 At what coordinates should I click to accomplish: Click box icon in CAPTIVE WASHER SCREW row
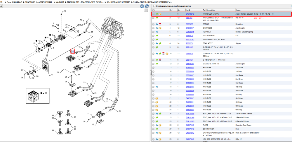[160, 133]
